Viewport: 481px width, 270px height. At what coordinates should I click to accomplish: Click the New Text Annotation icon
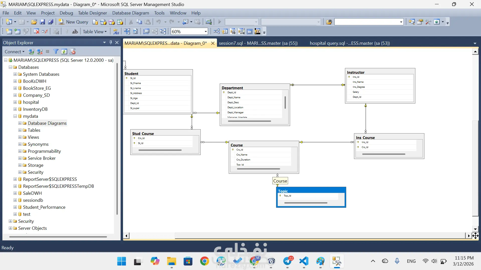pos(75,31)
